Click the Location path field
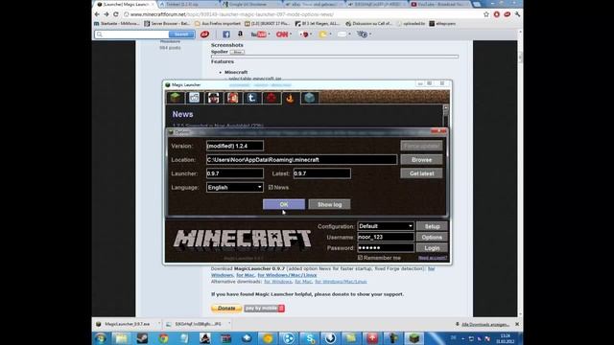Viewport: 614px width, 345px height. coord(301,160)
